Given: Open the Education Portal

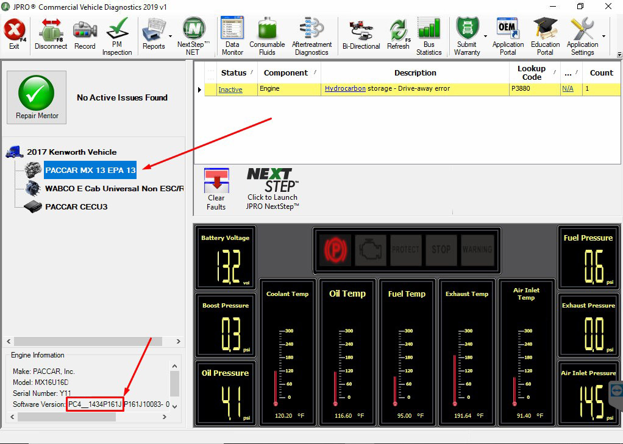Looking at the screenshot, I should 545,37.
